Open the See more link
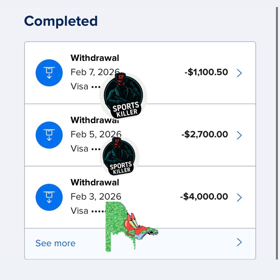 (x=56, y=243)
